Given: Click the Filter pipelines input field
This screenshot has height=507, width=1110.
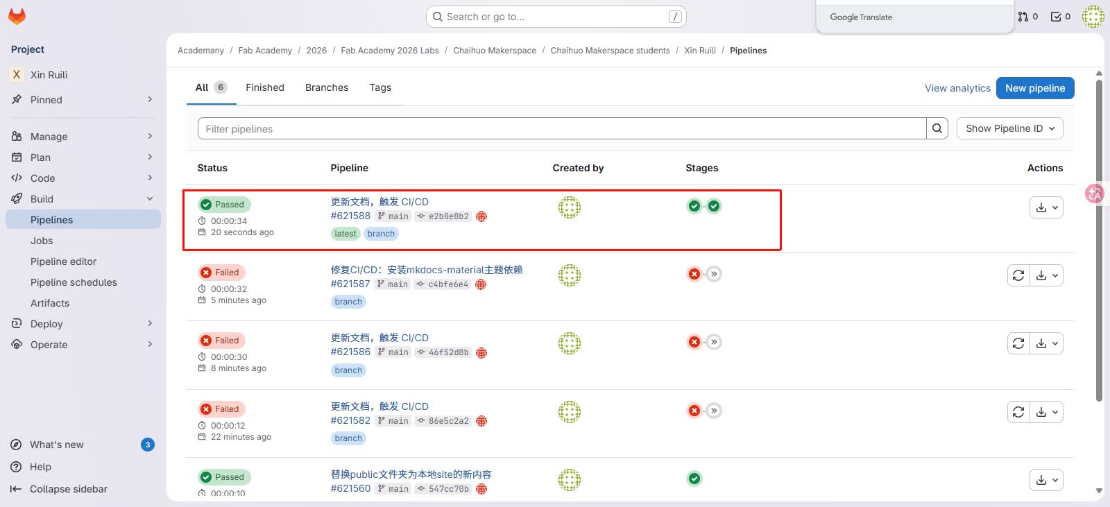Looking at the screenshot, I should [562, 128].
